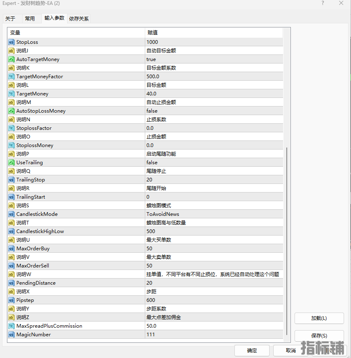Click the boolean icon beside UseTrailing

pyautogui.click(x=11, y=163)
